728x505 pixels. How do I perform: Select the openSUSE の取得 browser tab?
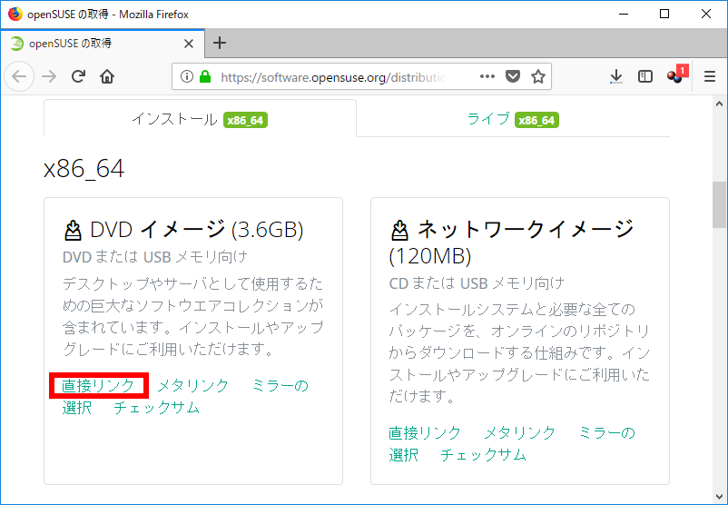(103, 44)
